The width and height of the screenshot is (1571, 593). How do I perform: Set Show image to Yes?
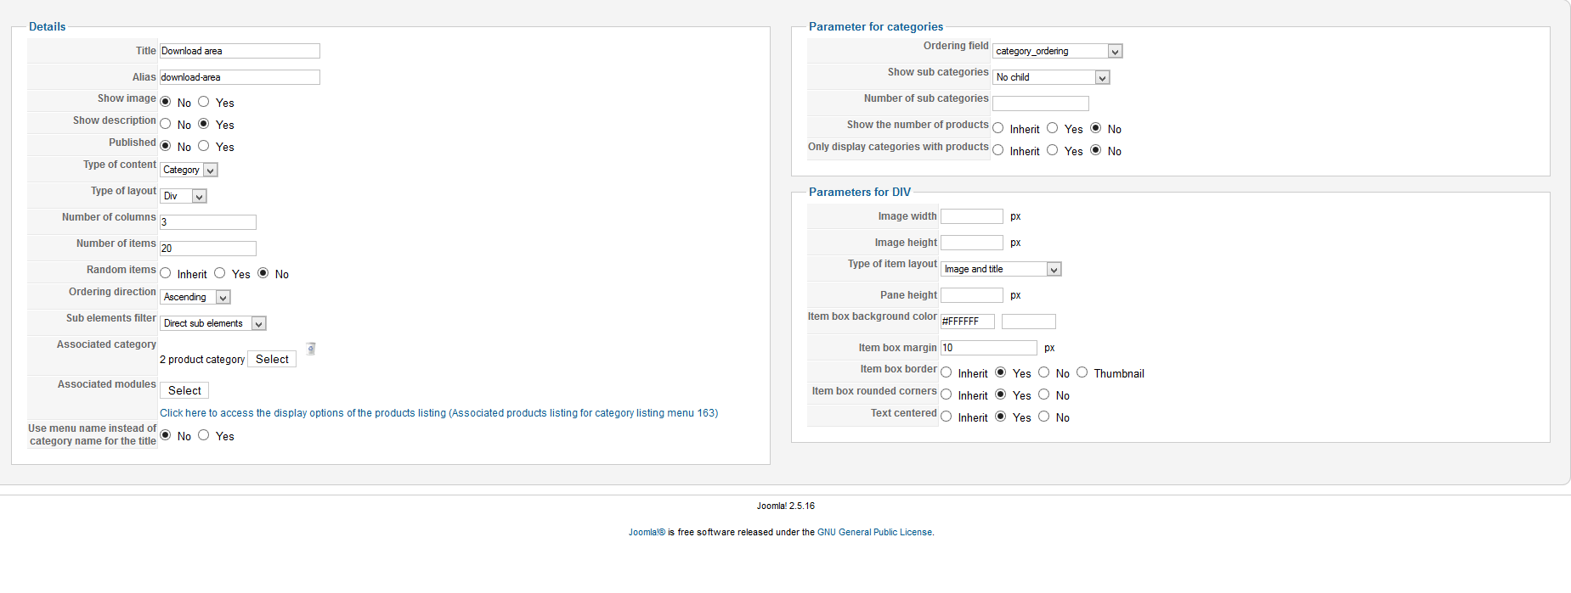coord(204,102)
